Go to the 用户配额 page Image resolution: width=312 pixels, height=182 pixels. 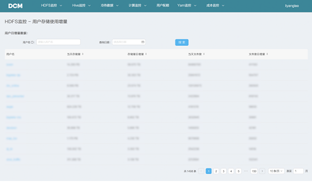coord(163,5)
